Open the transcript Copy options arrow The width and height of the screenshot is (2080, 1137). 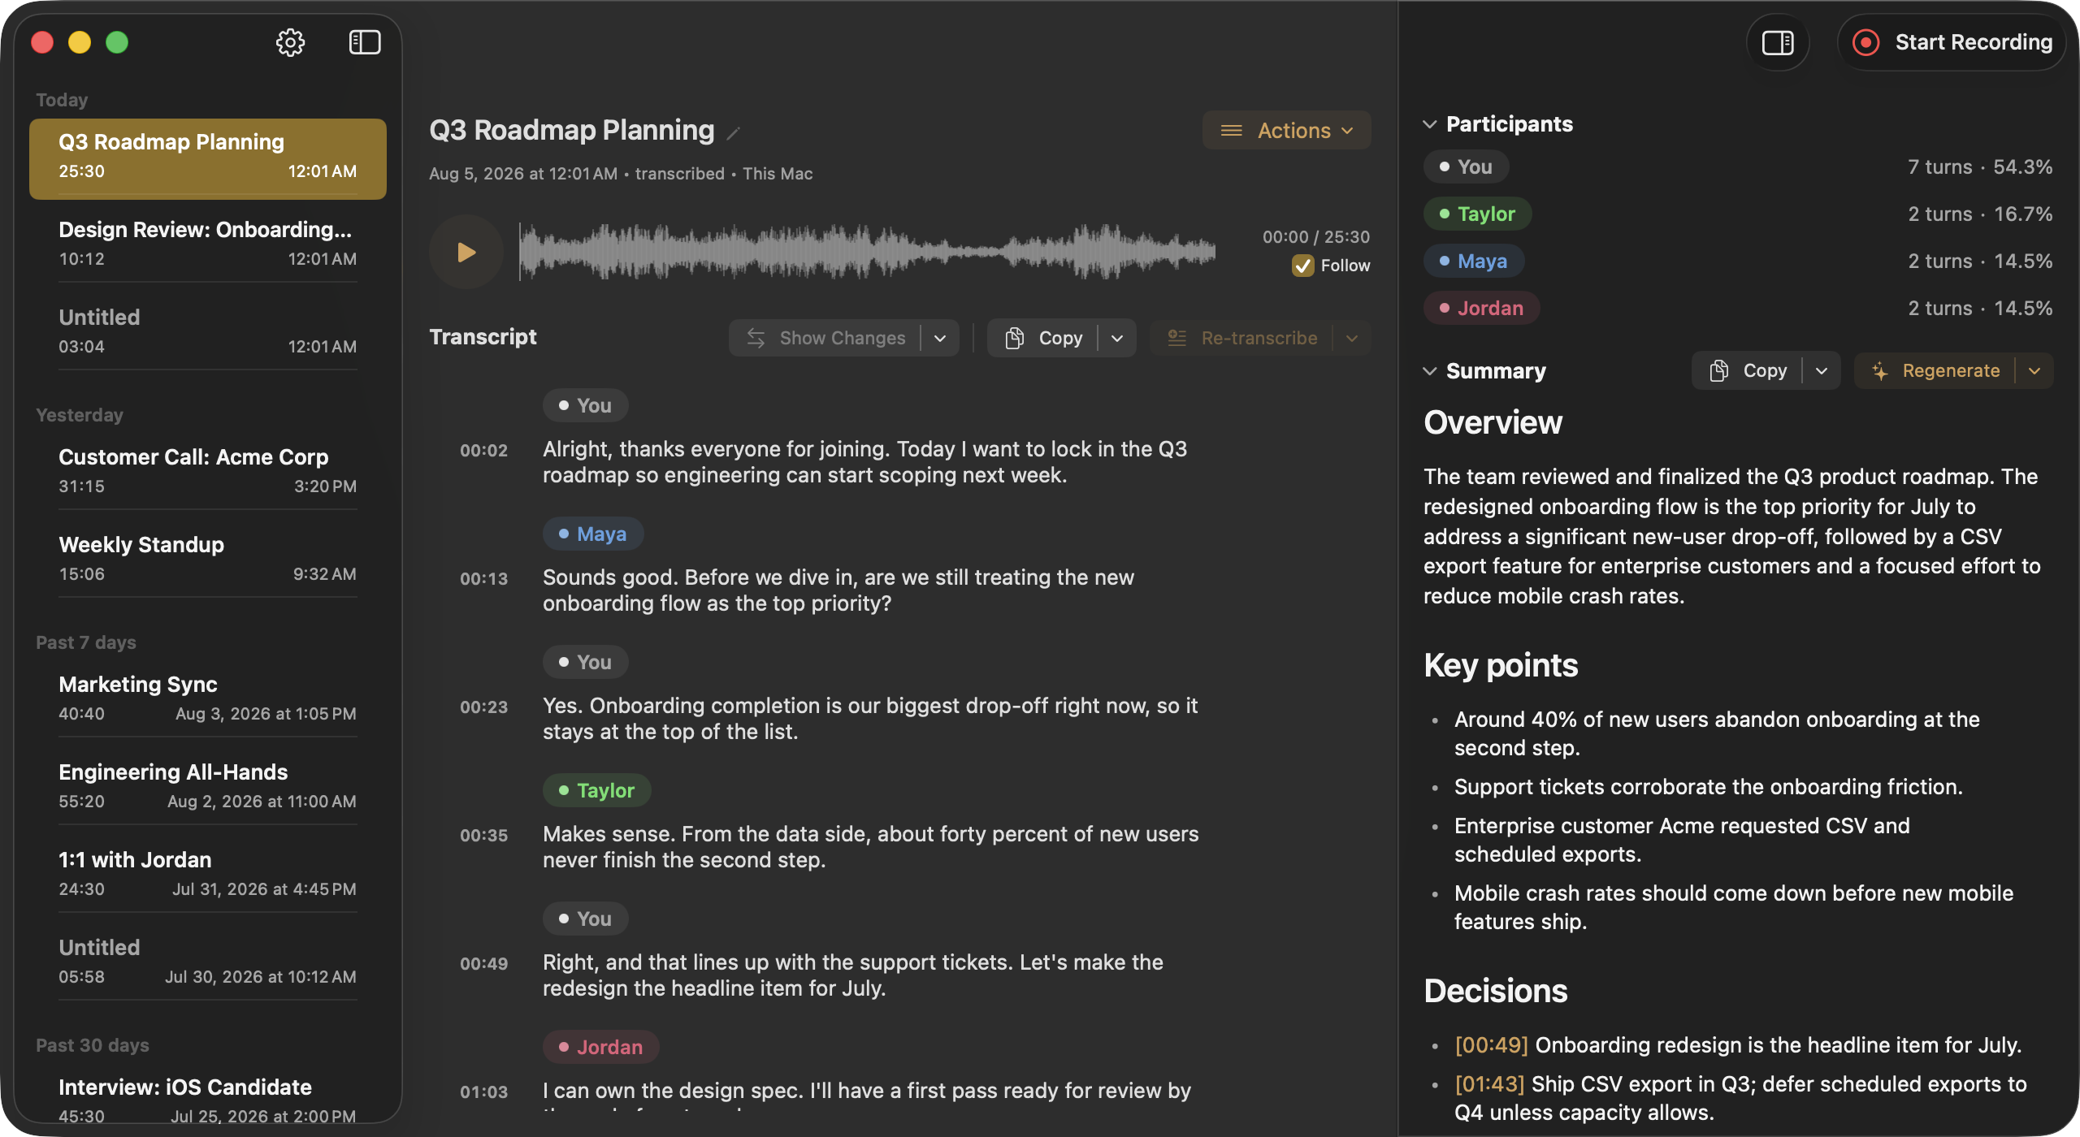(x=1117, y=338)
